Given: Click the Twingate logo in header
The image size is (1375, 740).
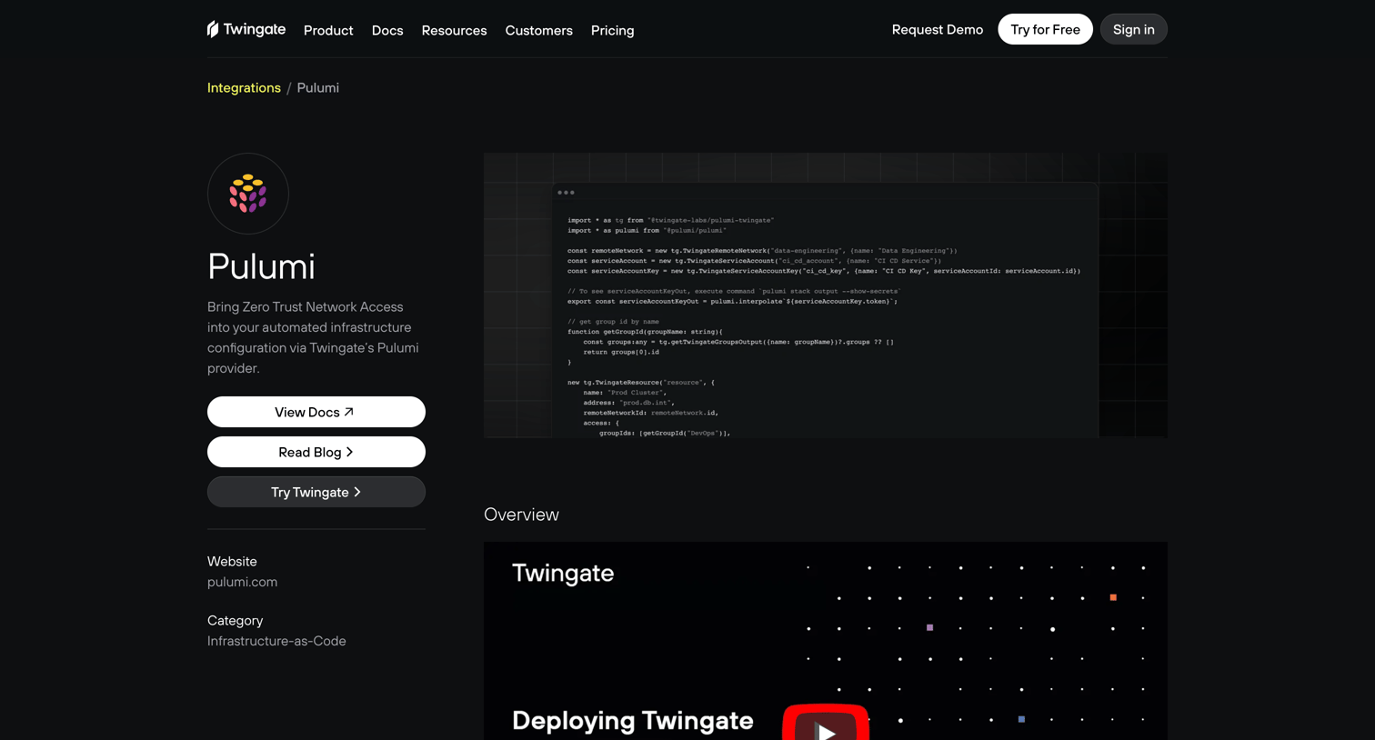Looking at the screenshot, I should [x=246, y=29].
